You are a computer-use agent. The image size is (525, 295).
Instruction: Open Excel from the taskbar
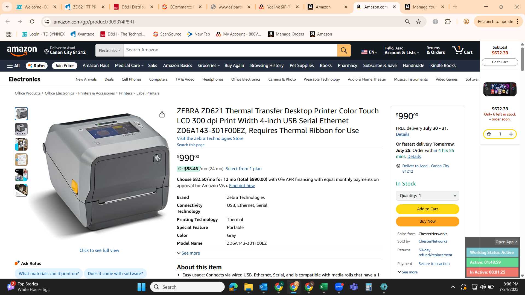(x=323, y=287)
